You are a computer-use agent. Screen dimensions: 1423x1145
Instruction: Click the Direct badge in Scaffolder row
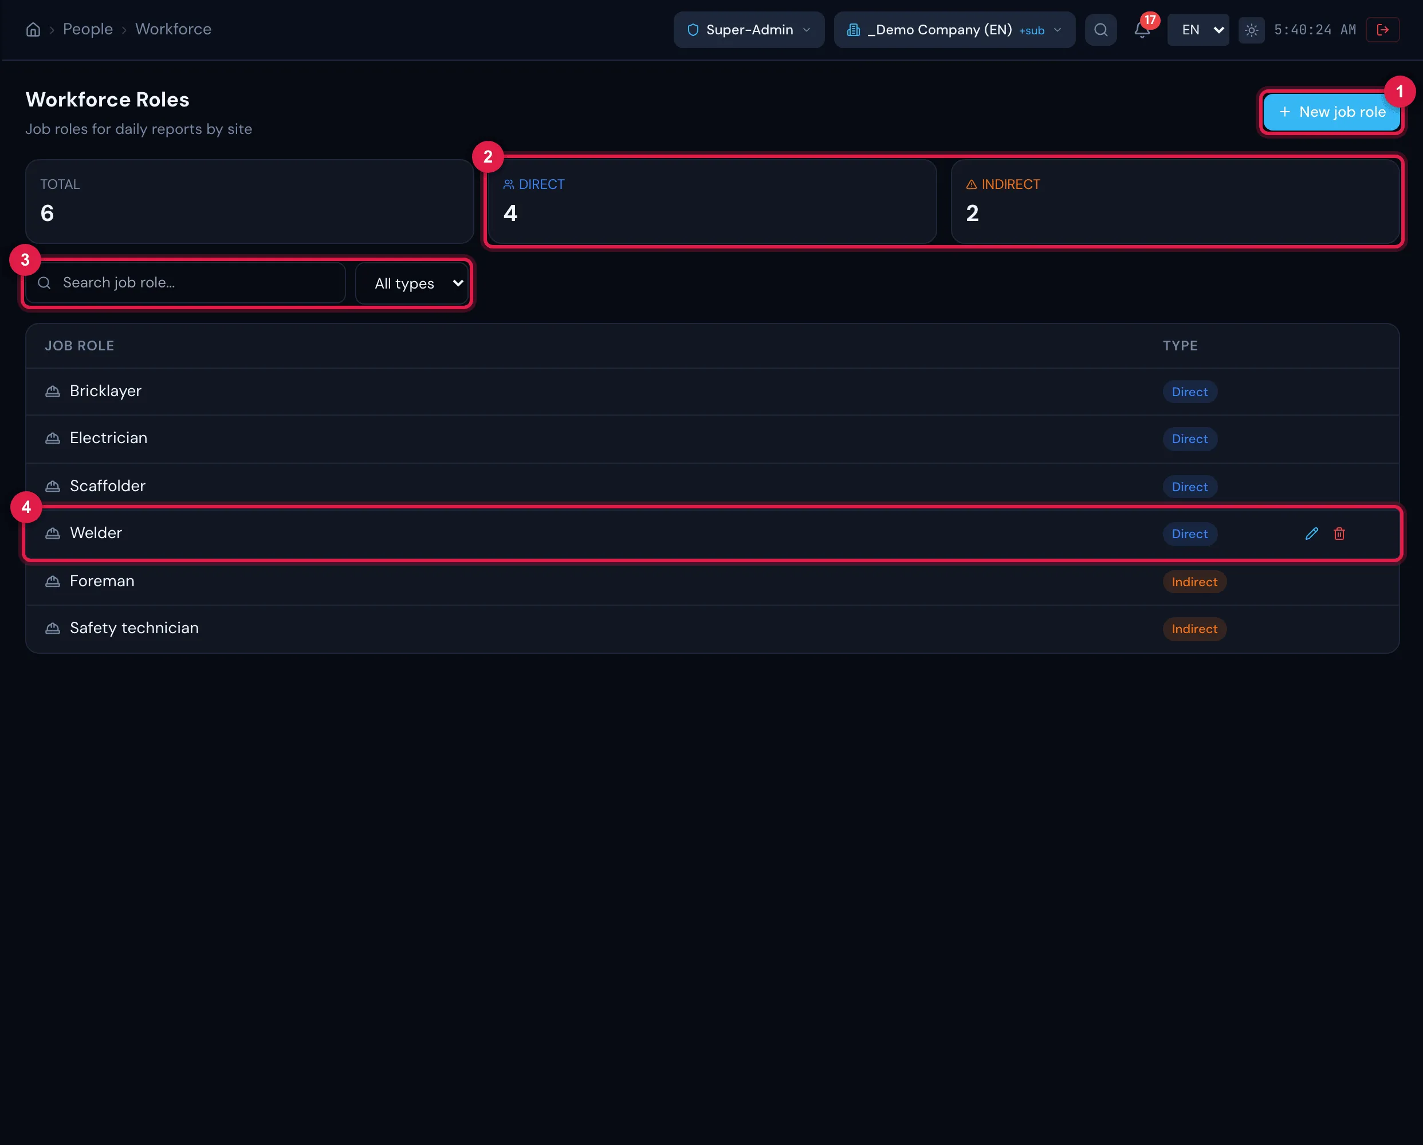click(x=1189, y=487)
